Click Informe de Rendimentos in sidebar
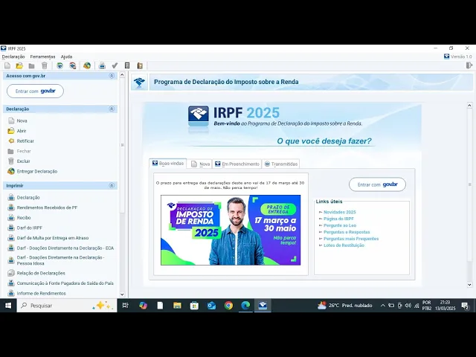476x357 pixels. point(42,293)
